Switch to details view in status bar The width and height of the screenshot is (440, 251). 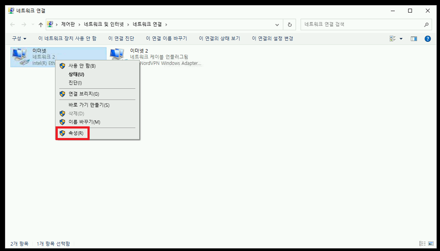pyautogui.click(x=422, y=244)
